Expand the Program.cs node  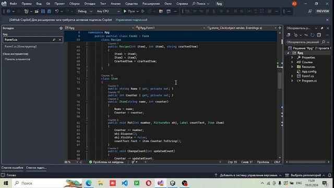(292, 81)
